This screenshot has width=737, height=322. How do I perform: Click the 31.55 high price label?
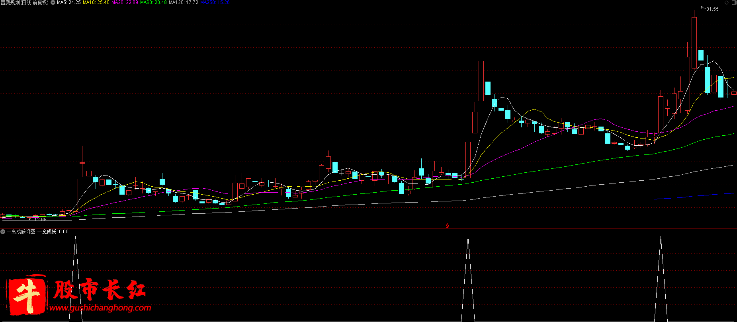[x=712, y=9]
